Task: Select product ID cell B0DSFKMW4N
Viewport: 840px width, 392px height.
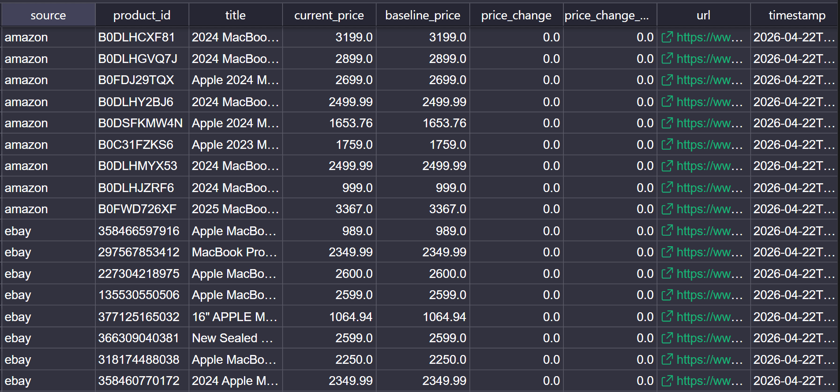Action: point(142,123)
